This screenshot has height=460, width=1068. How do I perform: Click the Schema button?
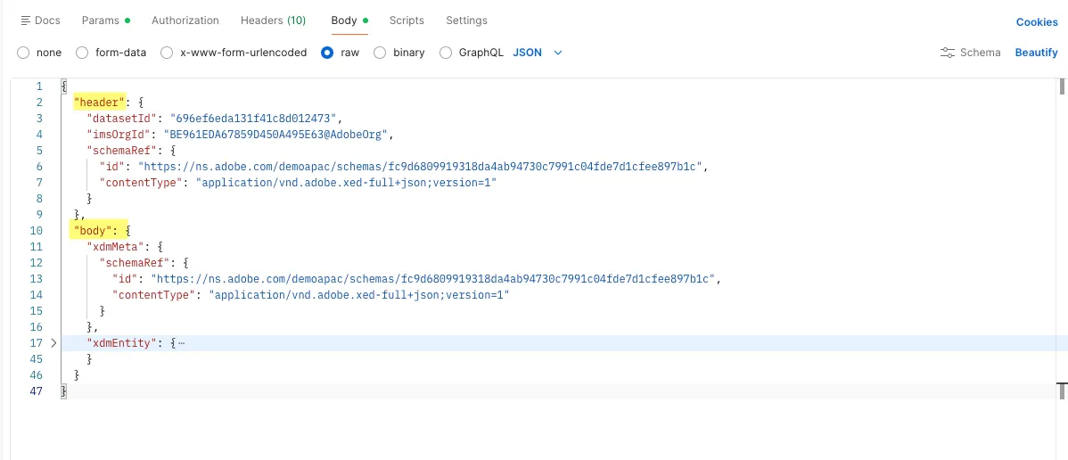pos(970,53)
